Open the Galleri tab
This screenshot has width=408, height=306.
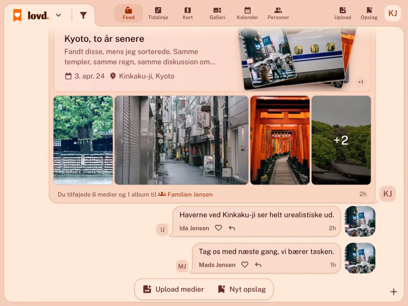pyautogui.click(x=217, y=14)
